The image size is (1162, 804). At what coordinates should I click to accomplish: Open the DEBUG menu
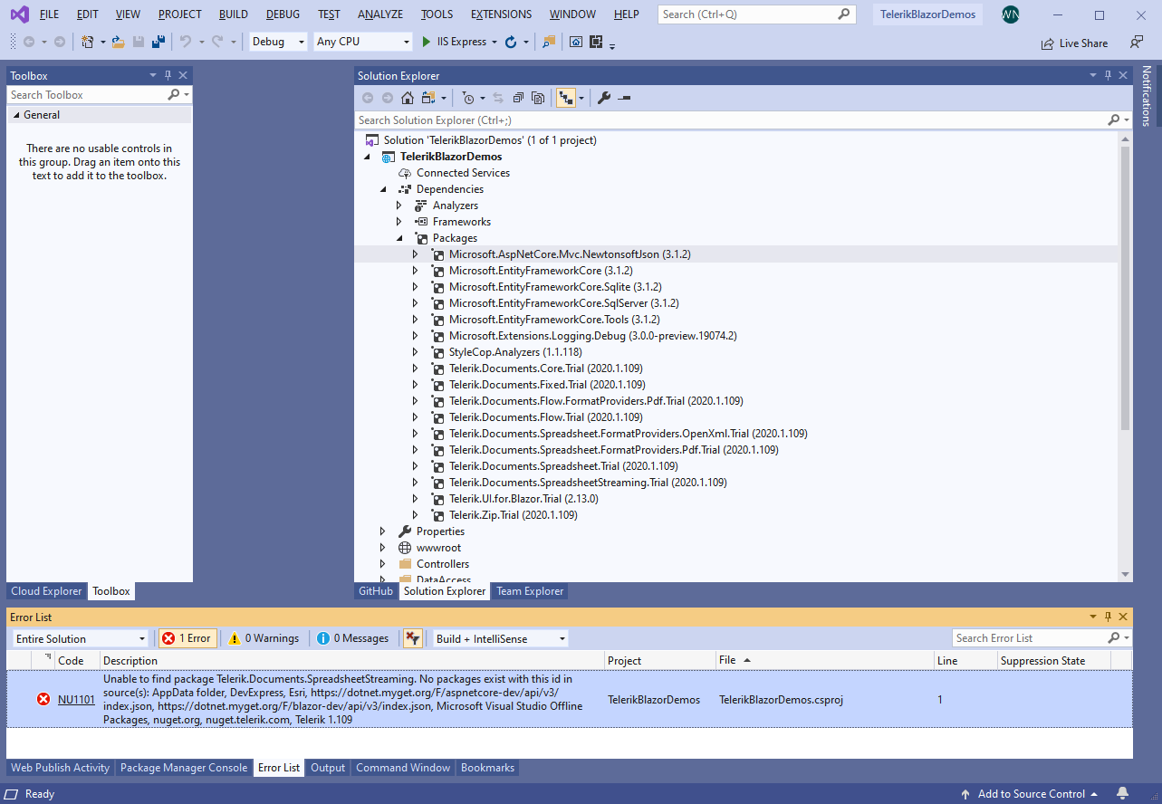click(x=283, y=14)
